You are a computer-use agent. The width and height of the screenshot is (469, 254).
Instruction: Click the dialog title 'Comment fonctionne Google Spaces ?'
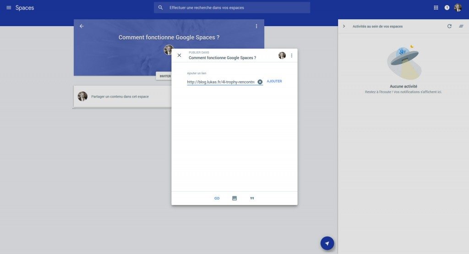click(222, 58)
